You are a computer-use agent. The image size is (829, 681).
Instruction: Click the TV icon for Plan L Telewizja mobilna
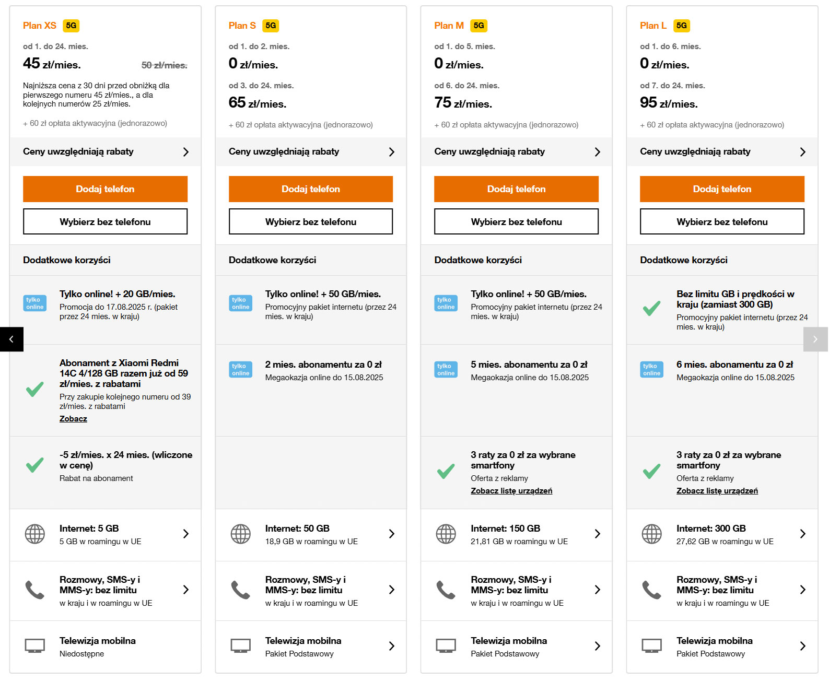click(x=651, y=646)
